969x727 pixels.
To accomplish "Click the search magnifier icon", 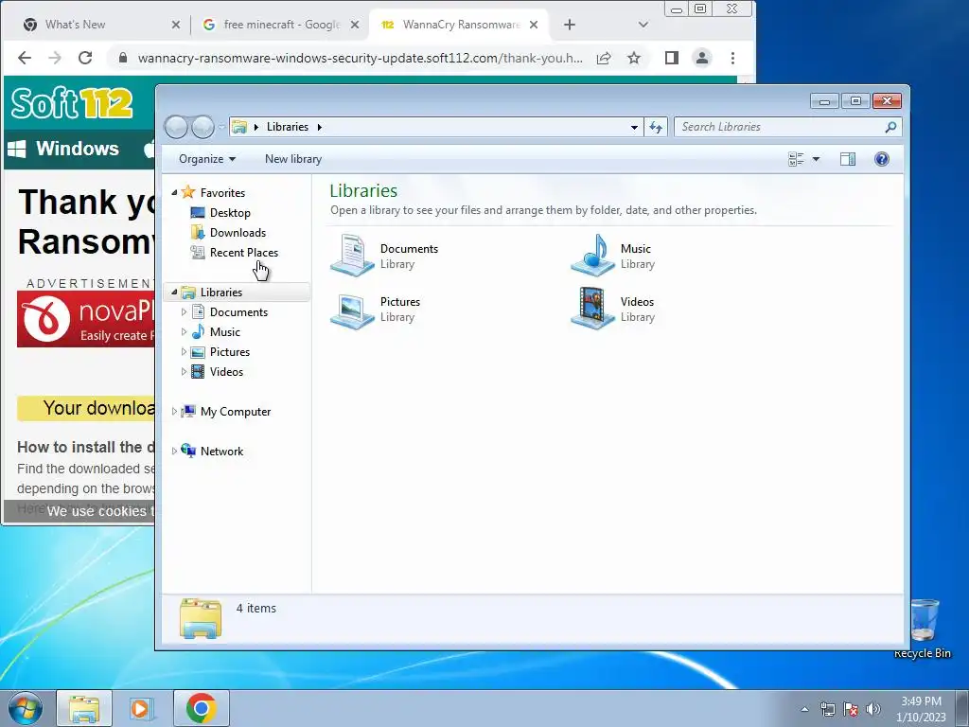I will (890, 127).
